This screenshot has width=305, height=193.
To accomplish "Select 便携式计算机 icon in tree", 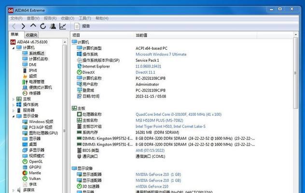I will tap(25, 87).
